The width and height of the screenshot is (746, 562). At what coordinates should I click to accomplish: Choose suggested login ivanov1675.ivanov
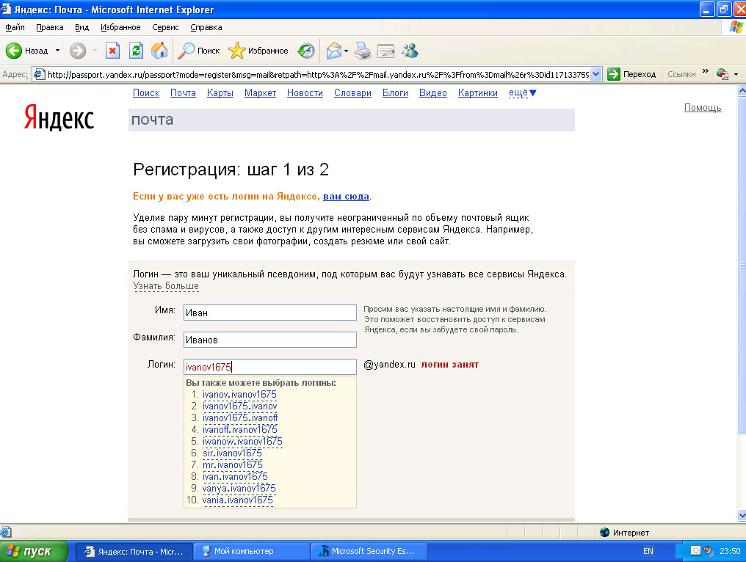point(240,406)
